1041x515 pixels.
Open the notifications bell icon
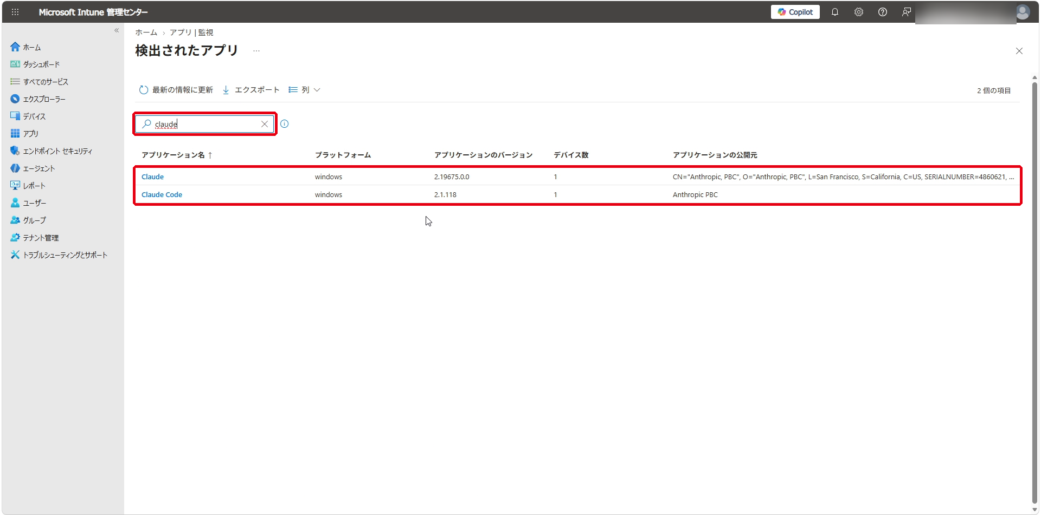(835, 12)
